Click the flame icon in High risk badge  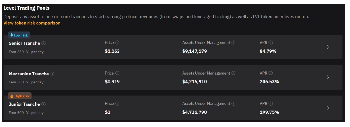(12, 96)
